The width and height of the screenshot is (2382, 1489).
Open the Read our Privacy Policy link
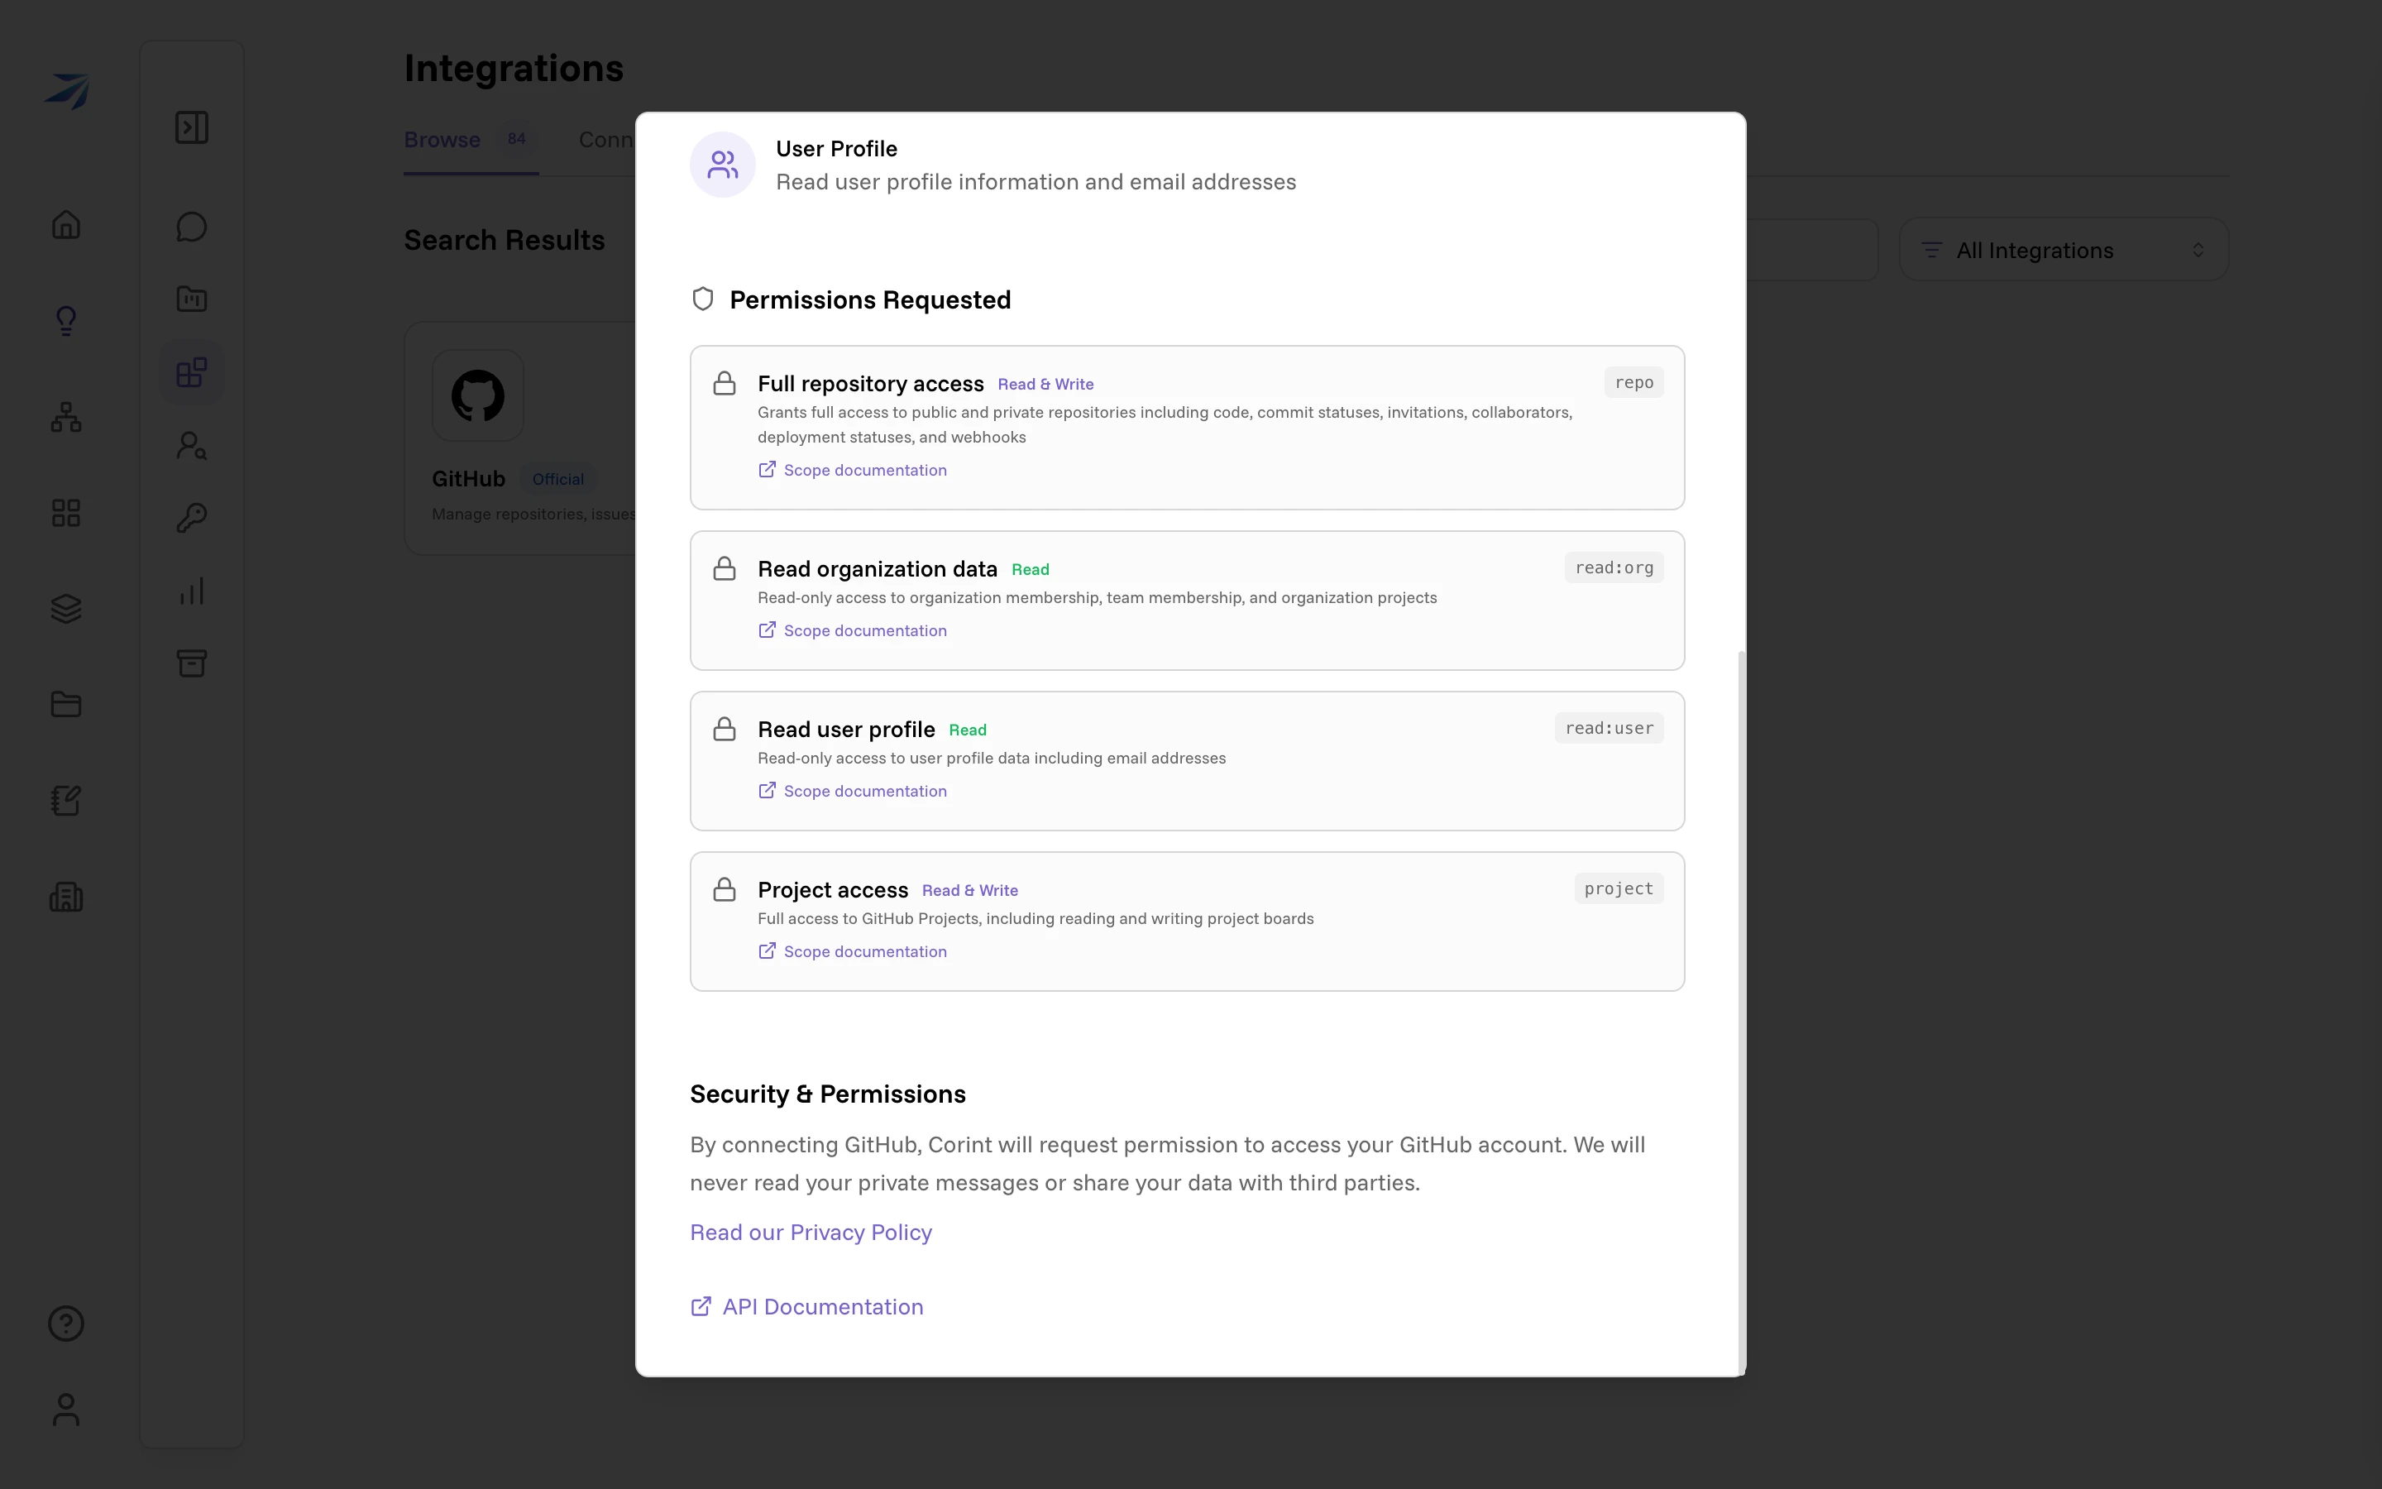tap(811, 1232)
